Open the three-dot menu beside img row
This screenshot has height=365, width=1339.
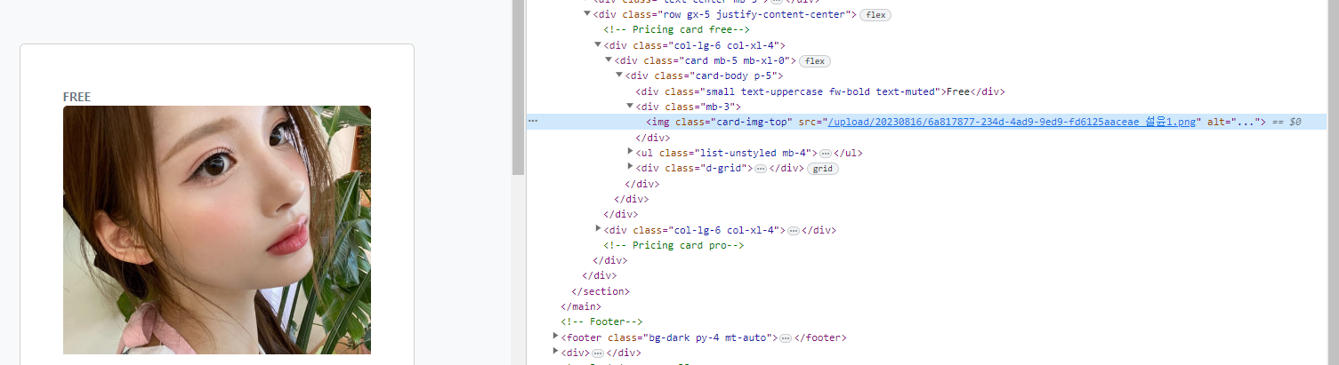[533, 122]
